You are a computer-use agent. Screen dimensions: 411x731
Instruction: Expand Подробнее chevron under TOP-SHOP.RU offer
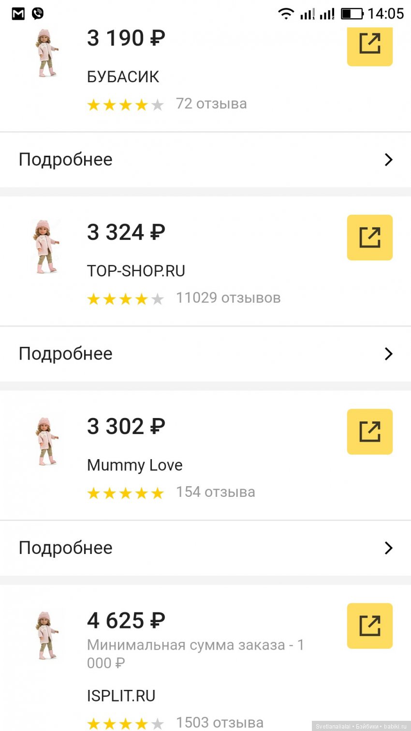[x=388, y=354]
